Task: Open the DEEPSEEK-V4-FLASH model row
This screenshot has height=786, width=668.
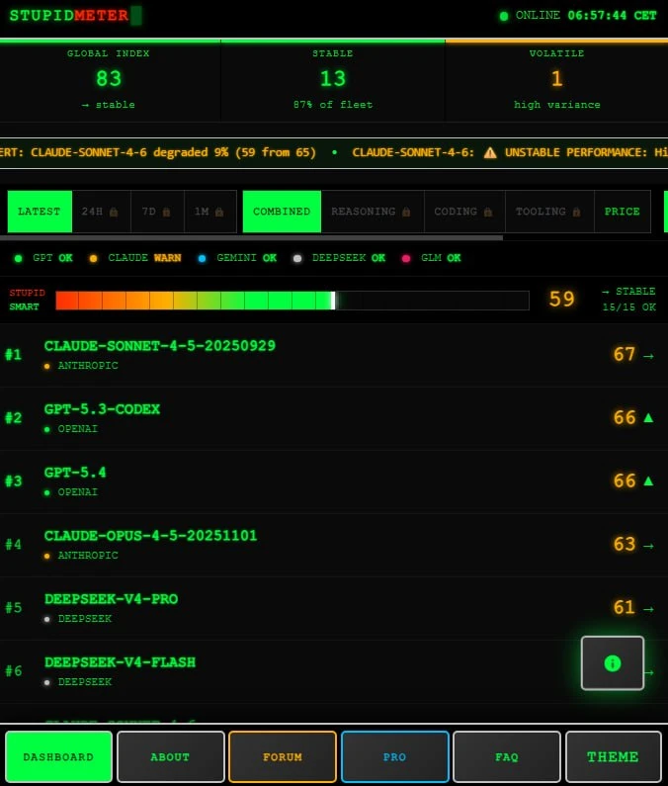Action: pyautogui.click(x=334, y=671)
